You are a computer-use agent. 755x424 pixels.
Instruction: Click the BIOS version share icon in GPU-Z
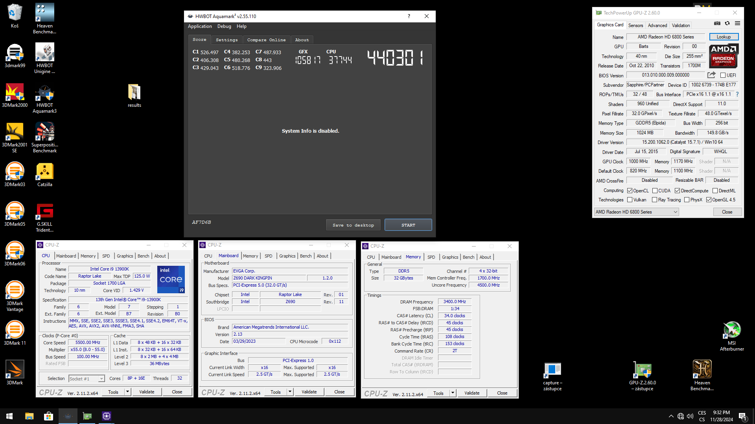pyautogui.click(x=711, y=75)
